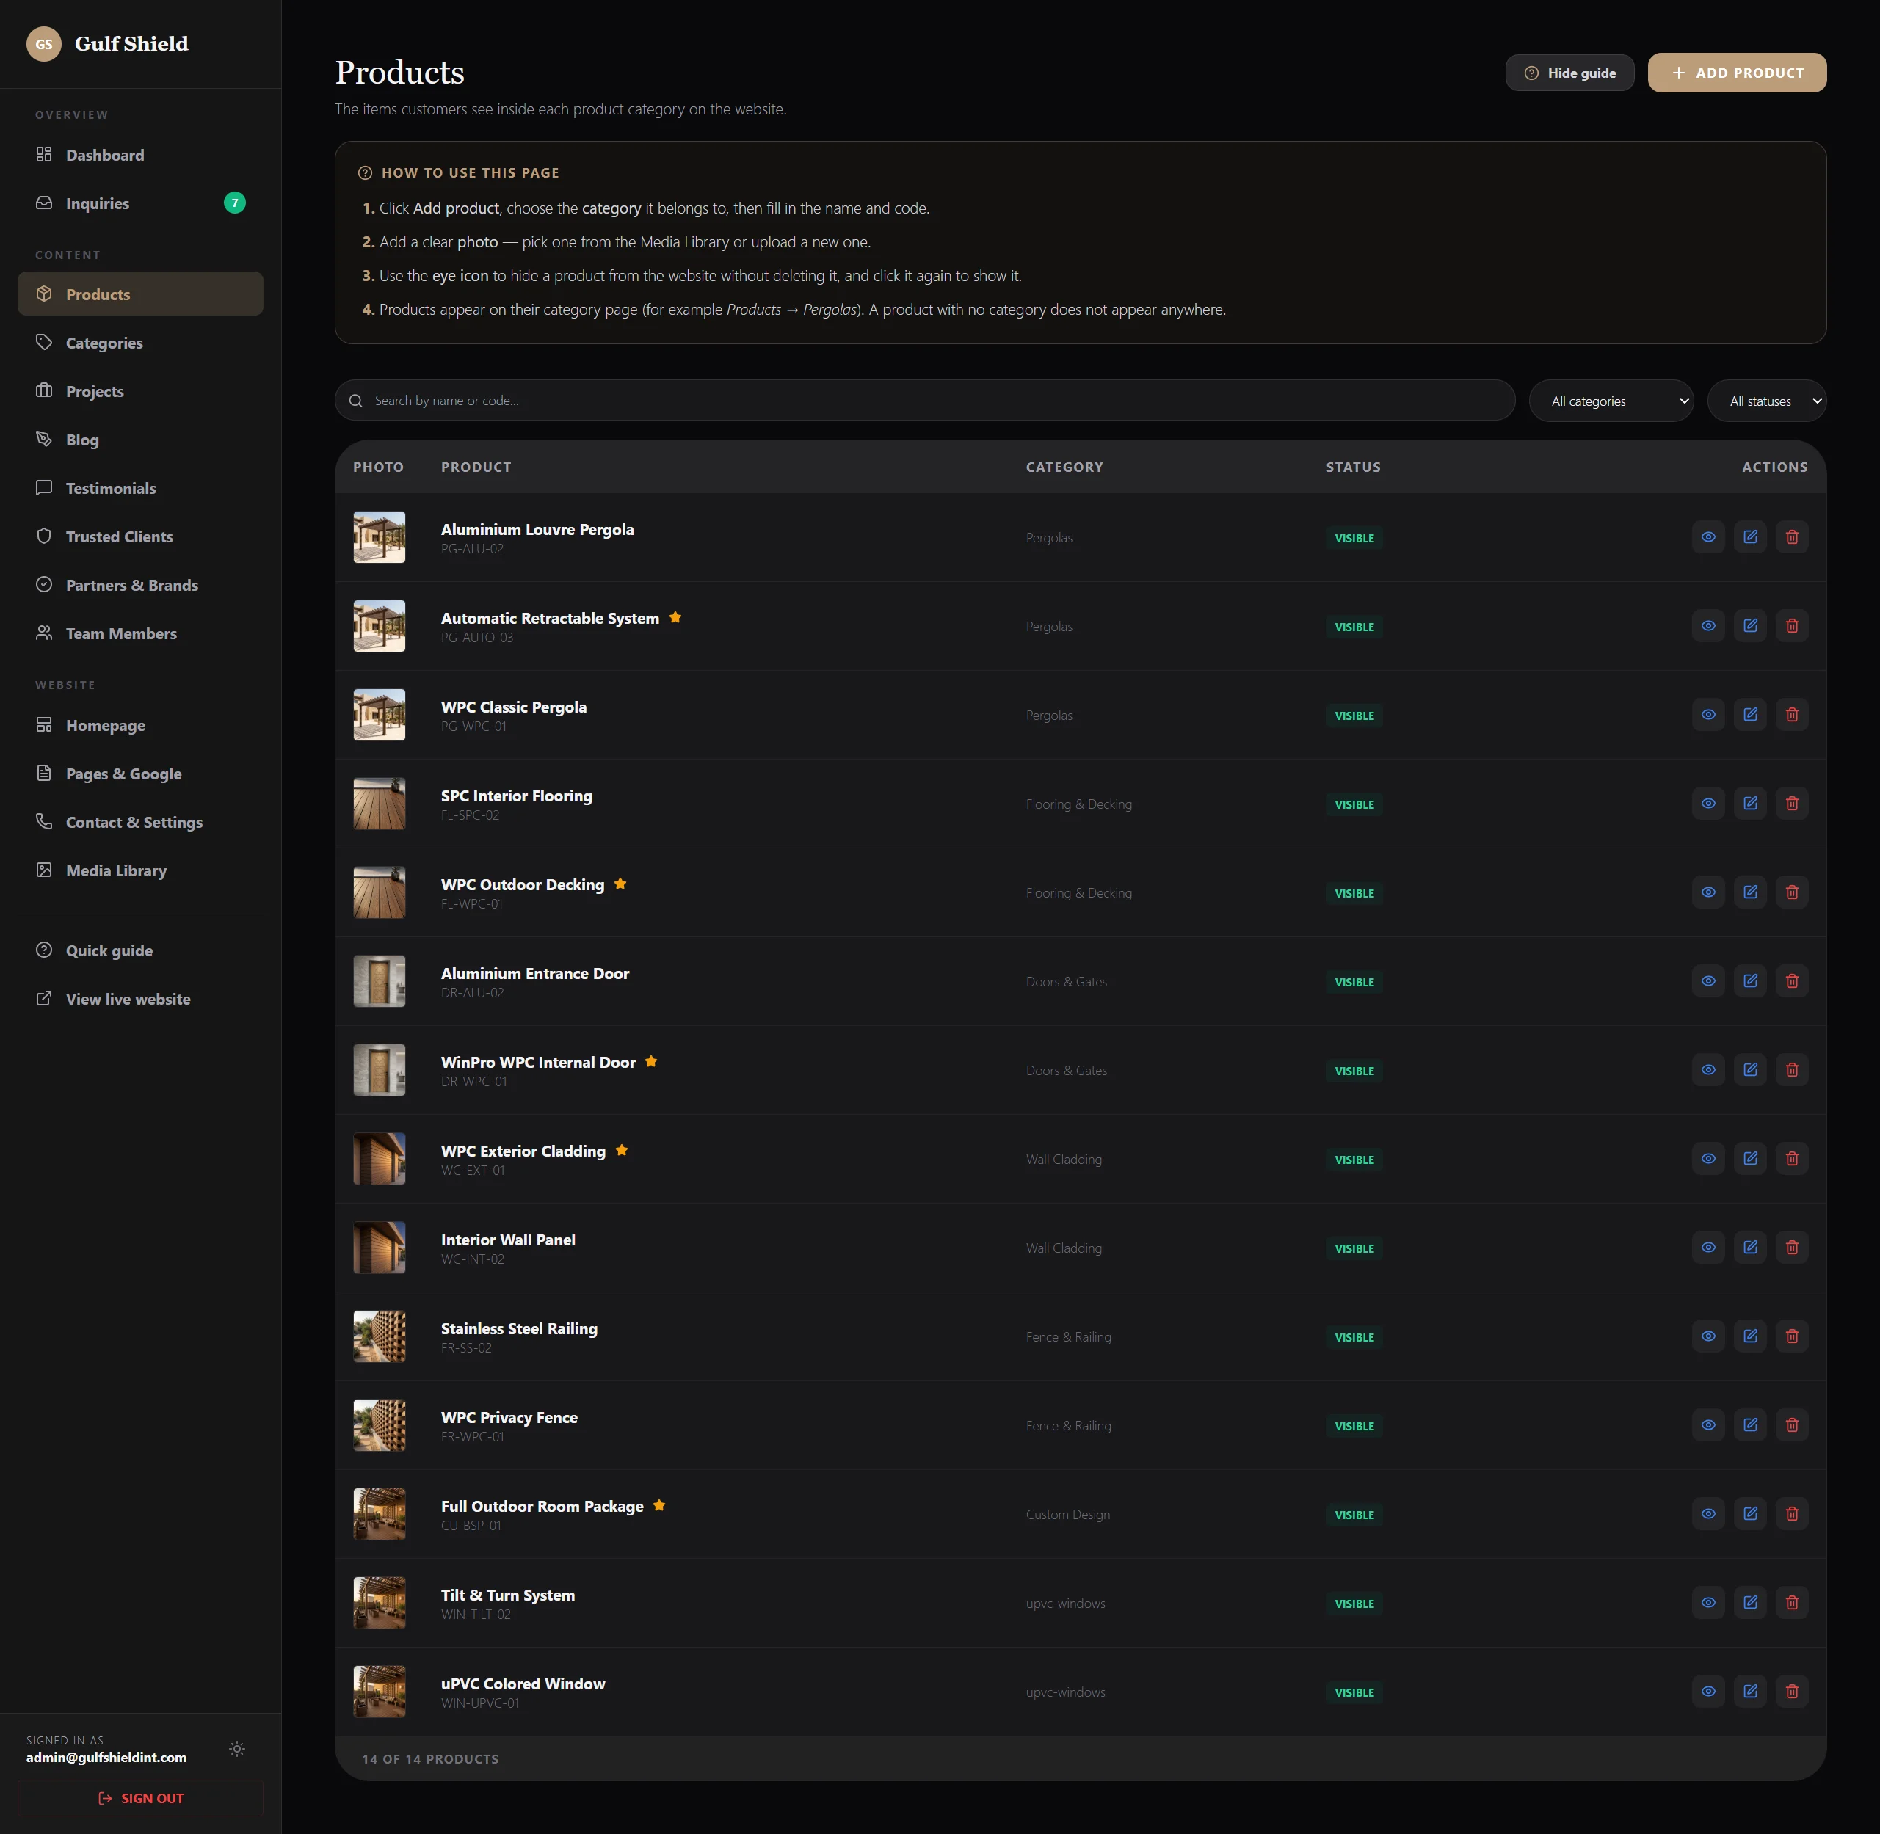Image resolution: width=1880 pixels, height=1834 pixels.
Task: Delete the Automatic Retractable System product
Action: (1791, 626)
